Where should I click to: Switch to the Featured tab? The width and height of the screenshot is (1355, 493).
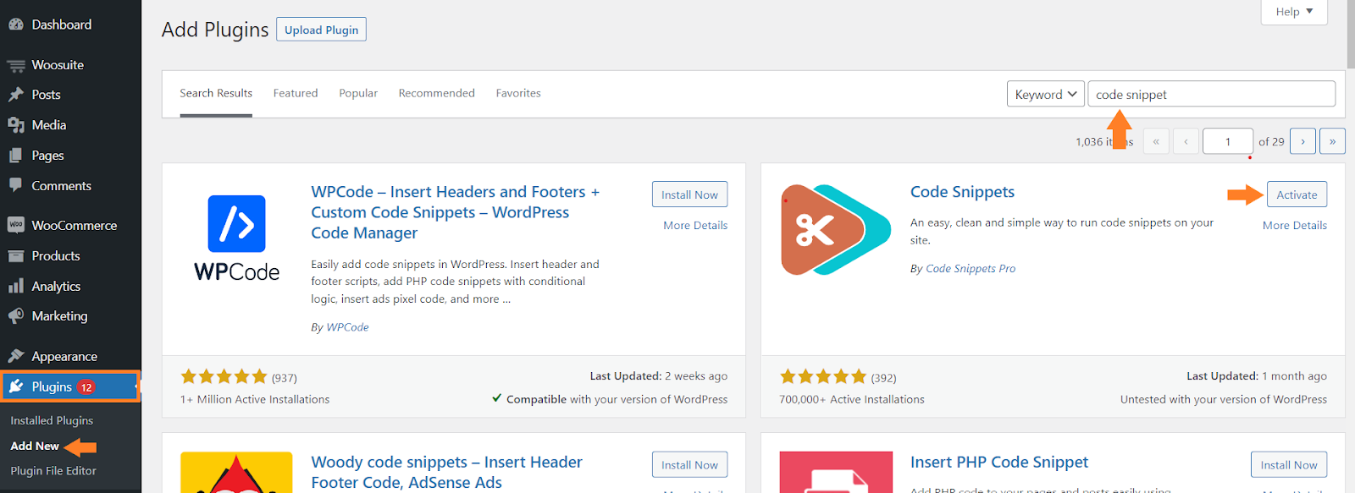[296, 93]
